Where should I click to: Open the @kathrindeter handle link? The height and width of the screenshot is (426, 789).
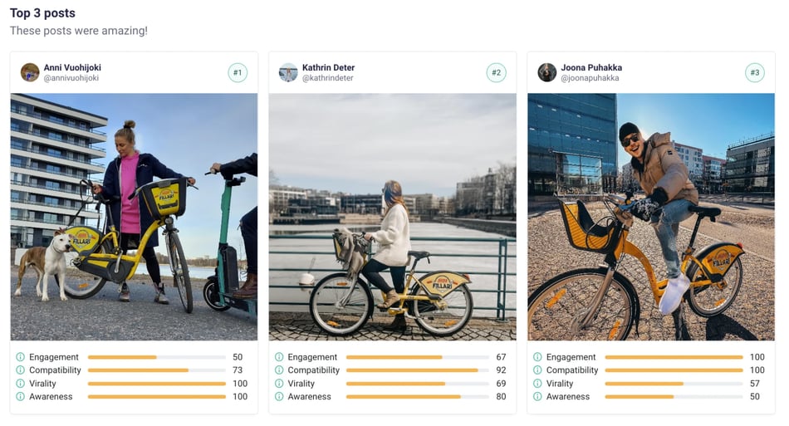tap(327, 78)
